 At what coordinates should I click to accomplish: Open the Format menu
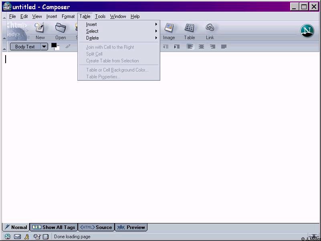pos(68,16)
